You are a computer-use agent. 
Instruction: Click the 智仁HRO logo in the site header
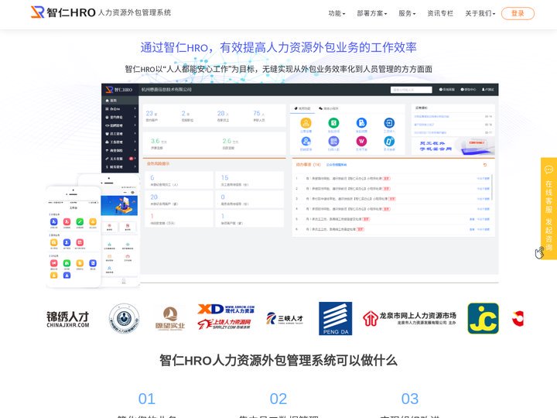pos(63,12)
